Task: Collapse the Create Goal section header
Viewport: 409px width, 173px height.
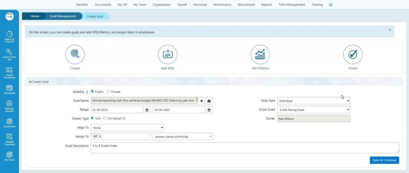Action: click(x=39, y=82)
